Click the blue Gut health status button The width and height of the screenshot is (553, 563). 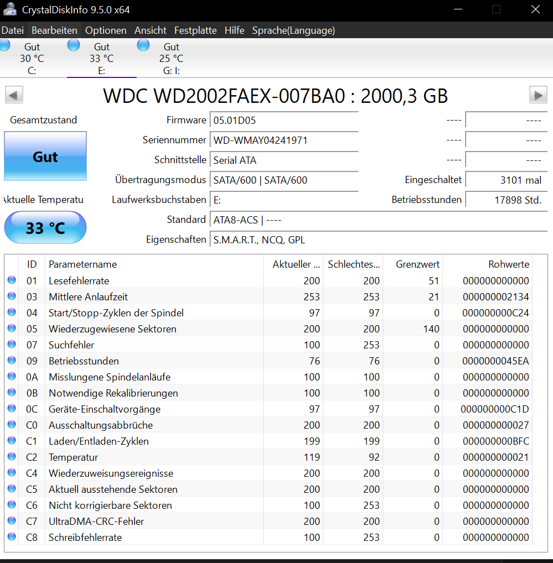coord(45,156)
